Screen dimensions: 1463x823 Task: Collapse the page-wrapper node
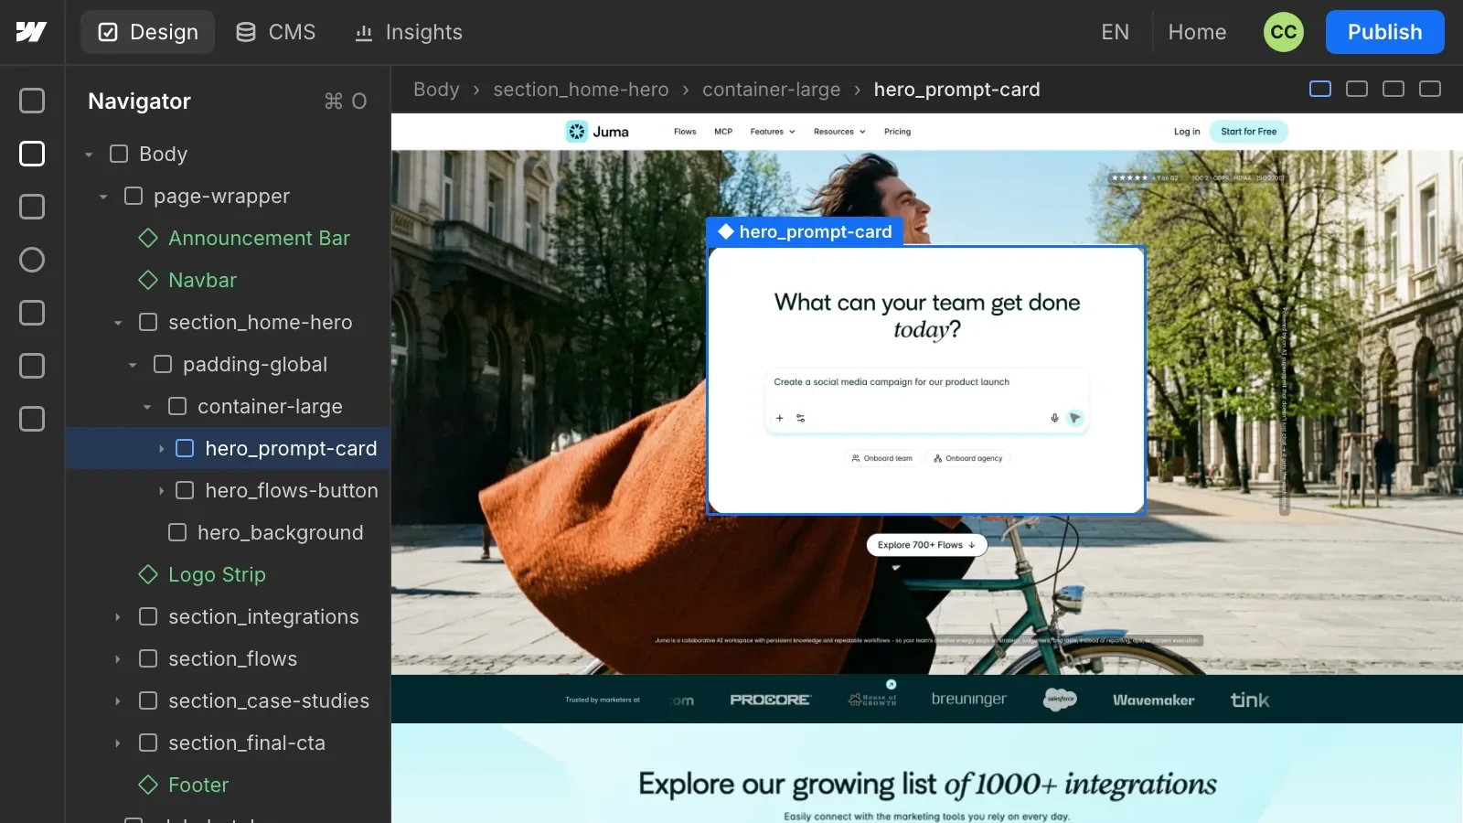103,197
